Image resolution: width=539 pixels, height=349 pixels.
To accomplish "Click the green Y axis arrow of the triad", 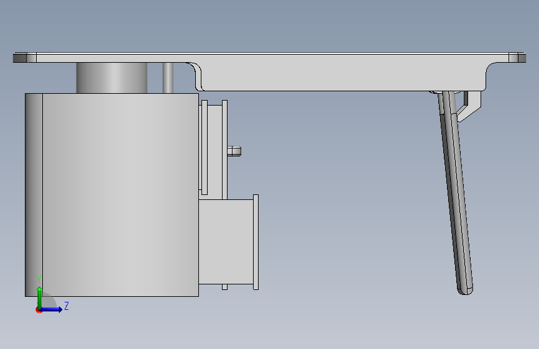I will pyautogui.click(x=40, y=297).
